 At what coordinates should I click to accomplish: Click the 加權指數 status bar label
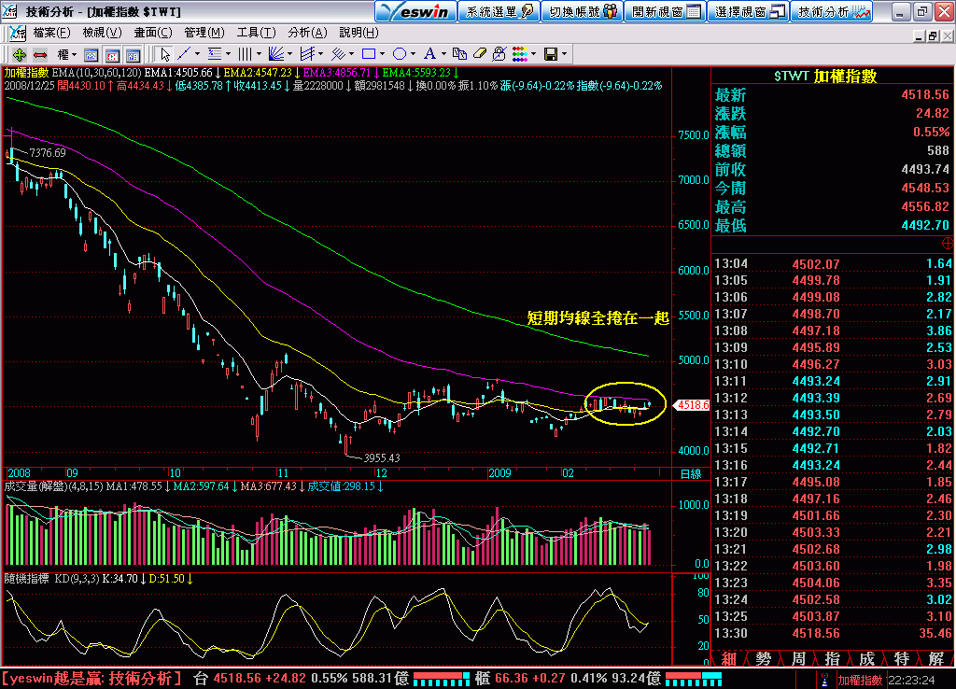(860, 680)
